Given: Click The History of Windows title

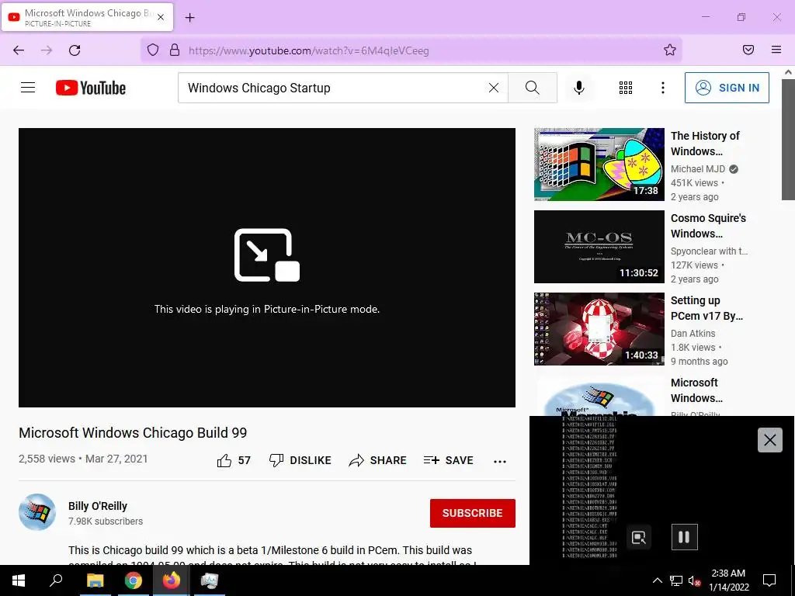Looking at the screenshot, I should tap(705, 144).
